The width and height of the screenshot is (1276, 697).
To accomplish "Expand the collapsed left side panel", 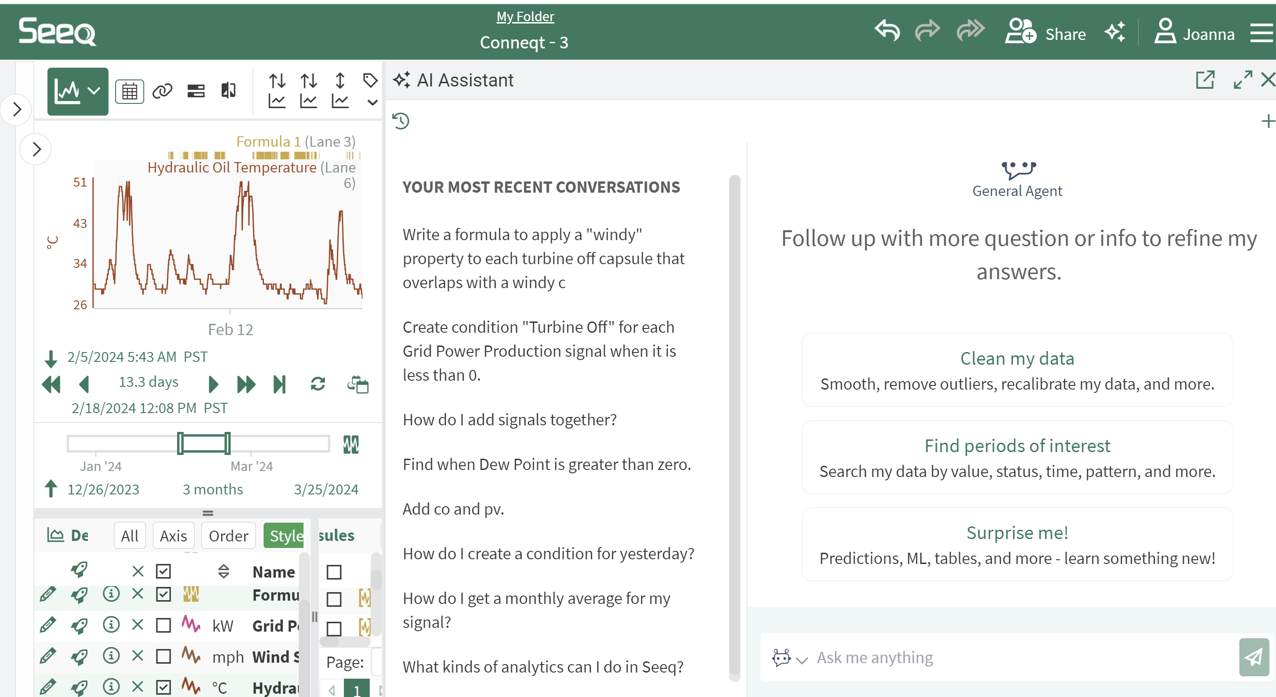I will pyautogui.click(x=17, y=109).
